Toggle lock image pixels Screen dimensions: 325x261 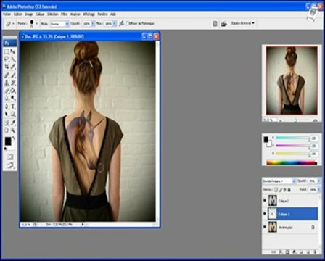[x=281, y=190]
